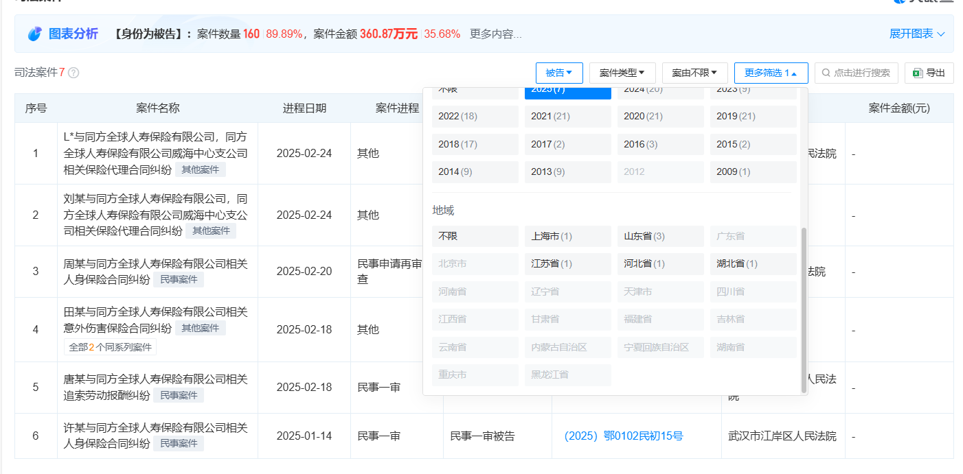Open the help icon next to 司法案件
The image size is (963, 474).
73,73
